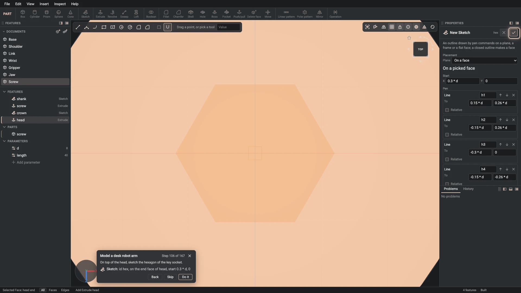Toggle Relative checkbox for line h3
This screenshot has width=521, height=293.
click(x=447, y=159)
